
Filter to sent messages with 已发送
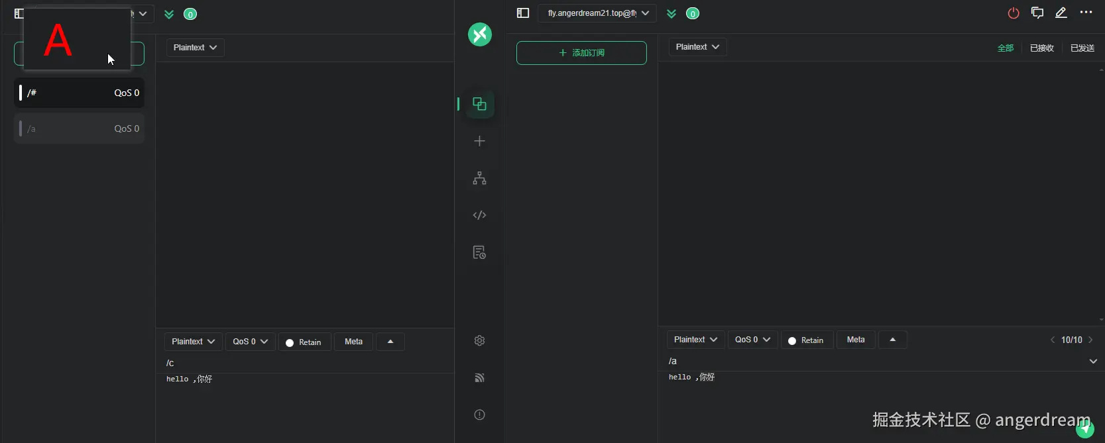coord(1082,48)
